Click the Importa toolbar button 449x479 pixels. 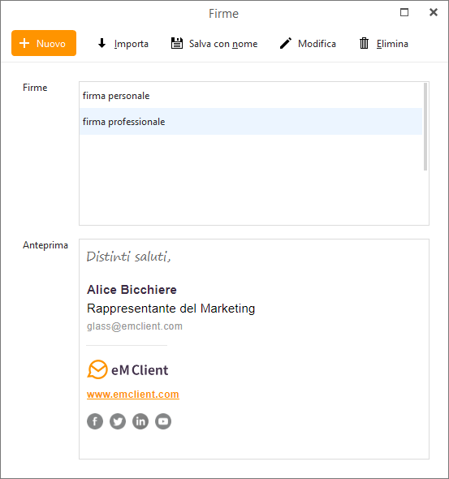[x=123, y=44]
